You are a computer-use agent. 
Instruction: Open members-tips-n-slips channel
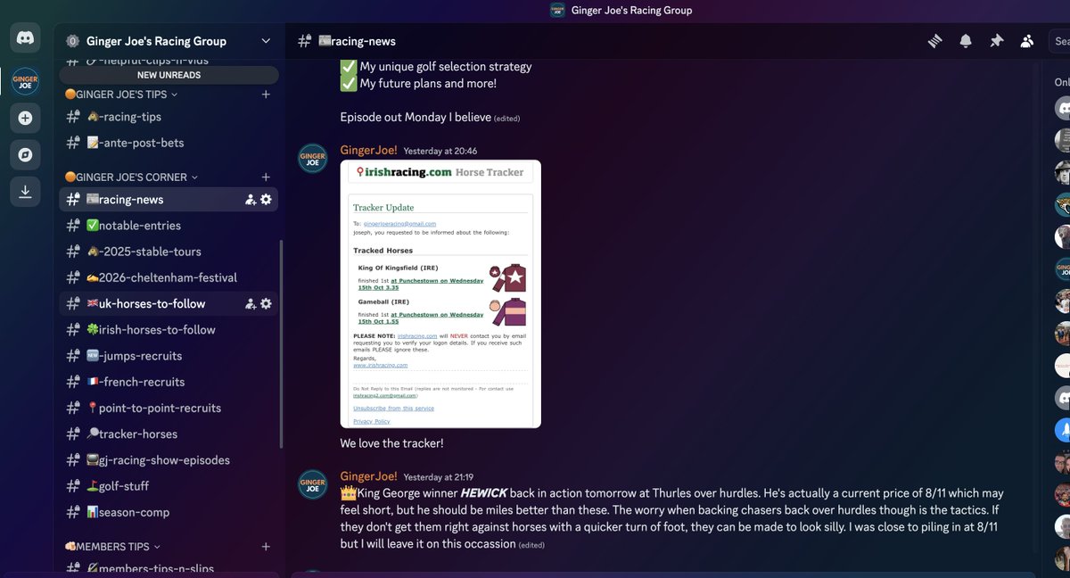[169, 569]
